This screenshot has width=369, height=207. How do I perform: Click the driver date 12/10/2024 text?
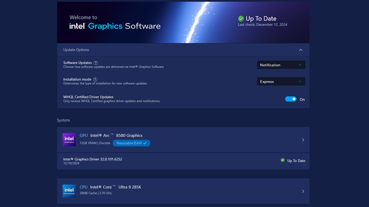(x=71, y=163)
